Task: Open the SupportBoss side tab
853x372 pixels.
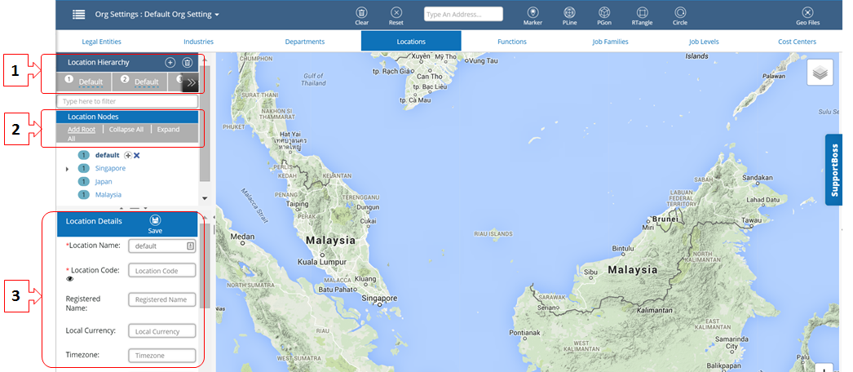Action: click(x=834, y=170)
